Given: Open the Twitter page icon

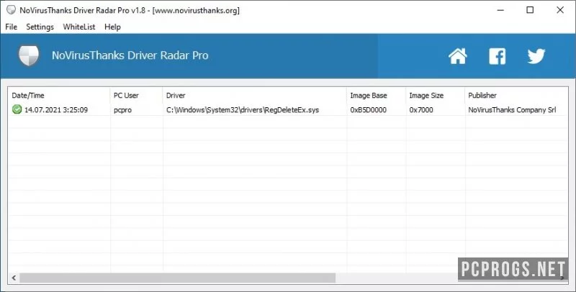Looking at the screenshot, I should pos(536,56).
